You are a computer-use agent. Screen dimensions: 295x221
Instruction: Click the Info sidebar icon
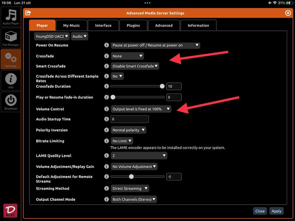[10, 81]
